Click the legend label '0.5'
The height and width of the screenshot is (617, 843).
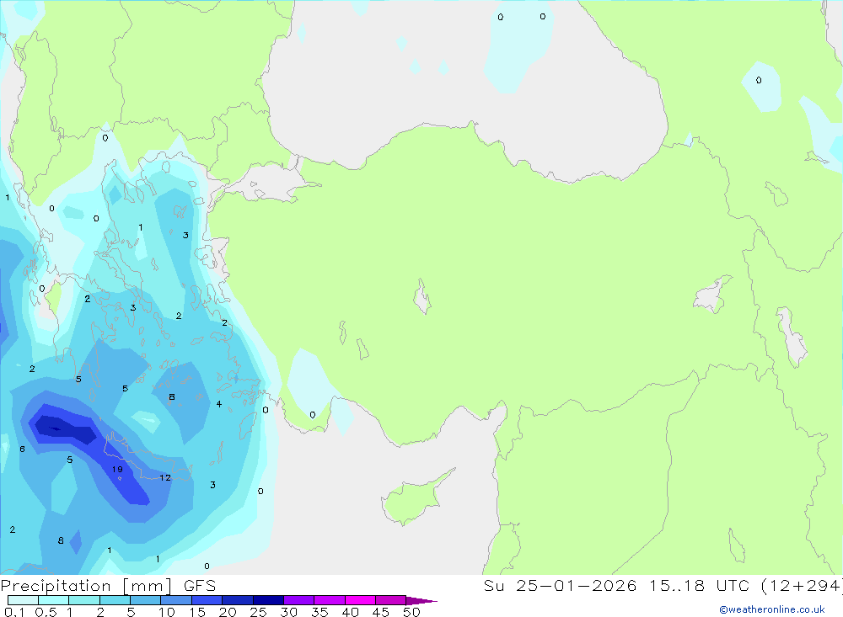(x=46, y=612)
